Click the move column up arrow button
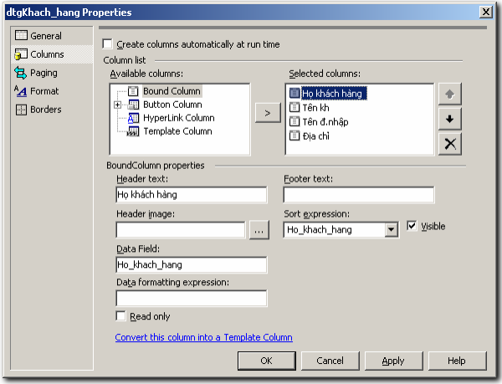The width and height of the screenshot is (502, 384). click(449, 95)
